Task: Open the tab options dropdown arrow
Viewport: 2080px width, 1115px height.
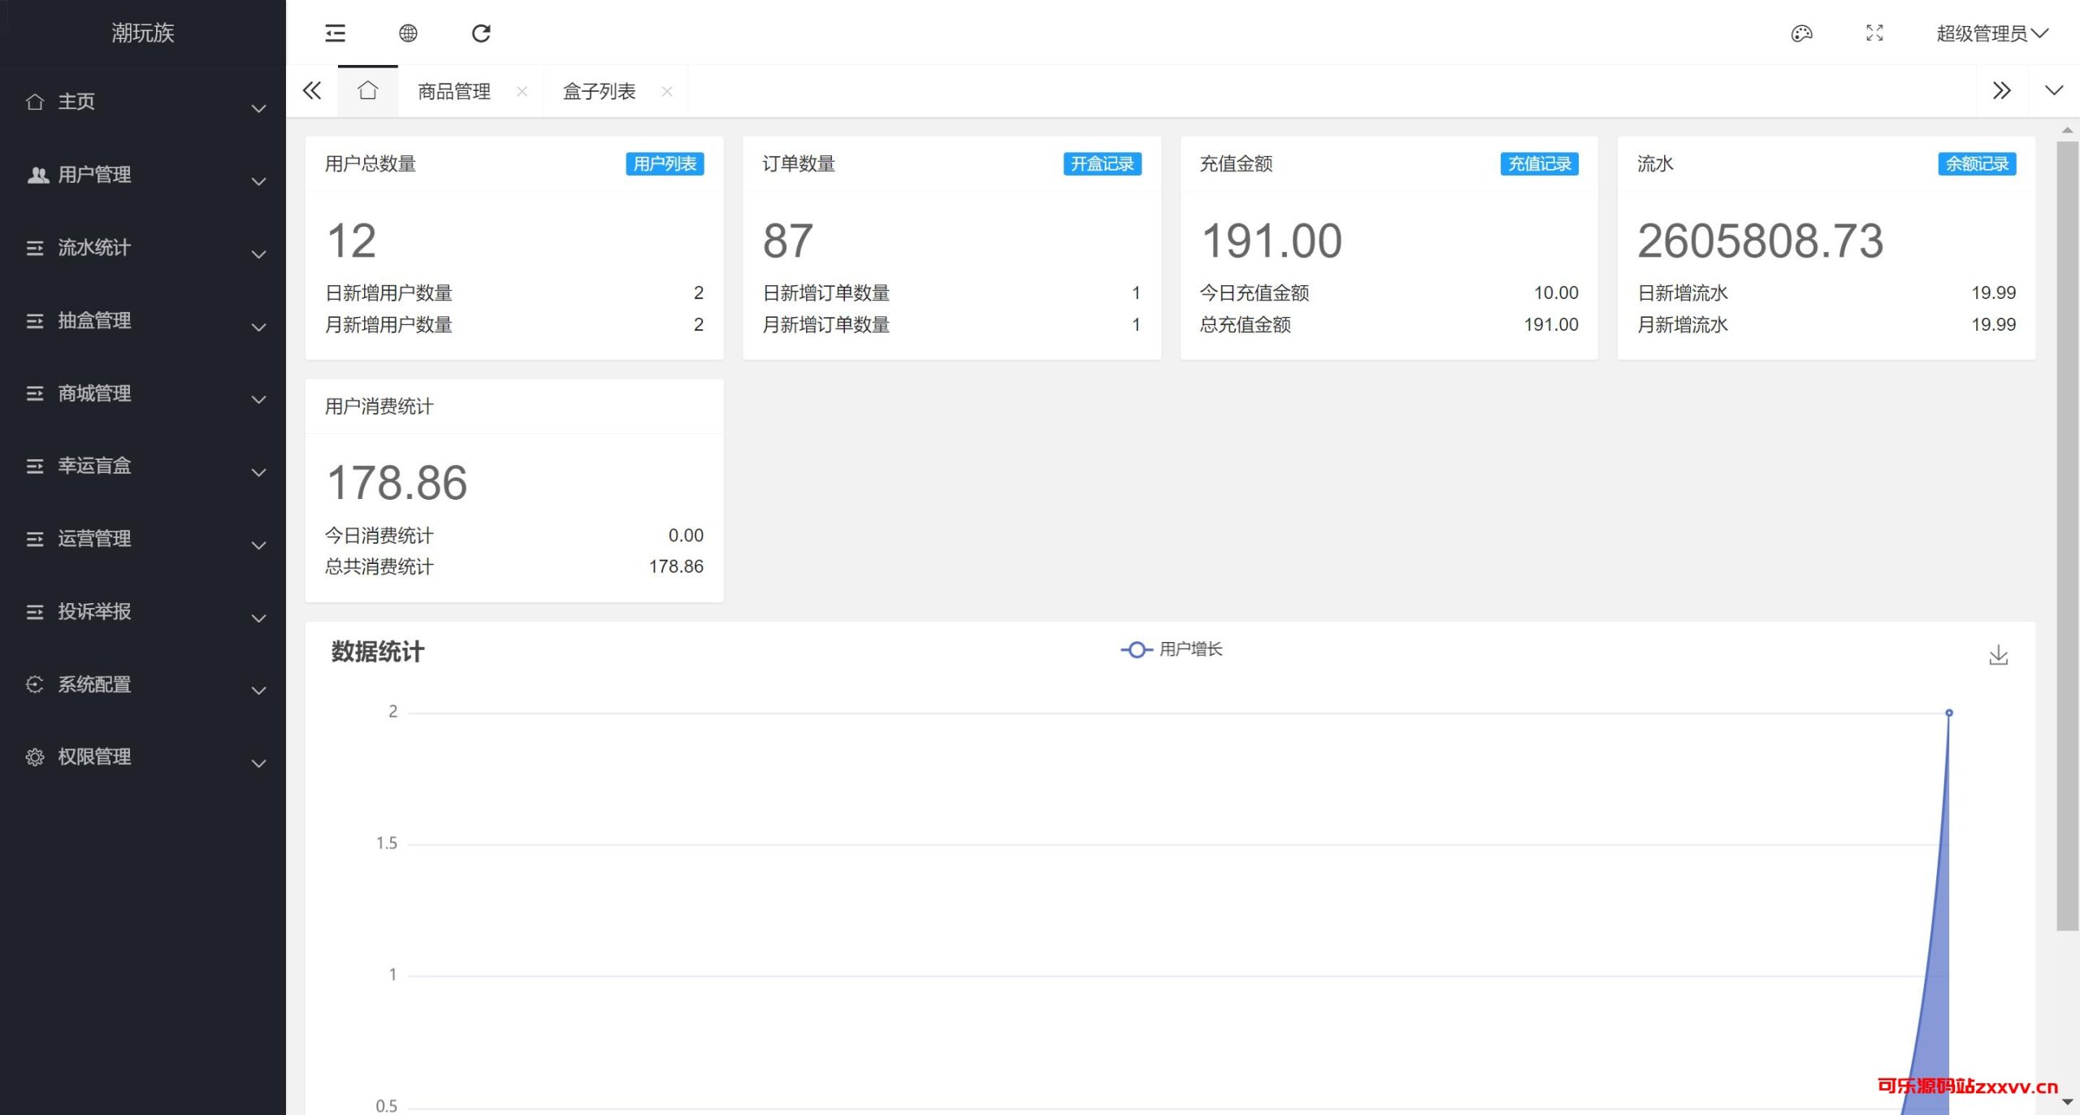Action: pos(2054,90)
